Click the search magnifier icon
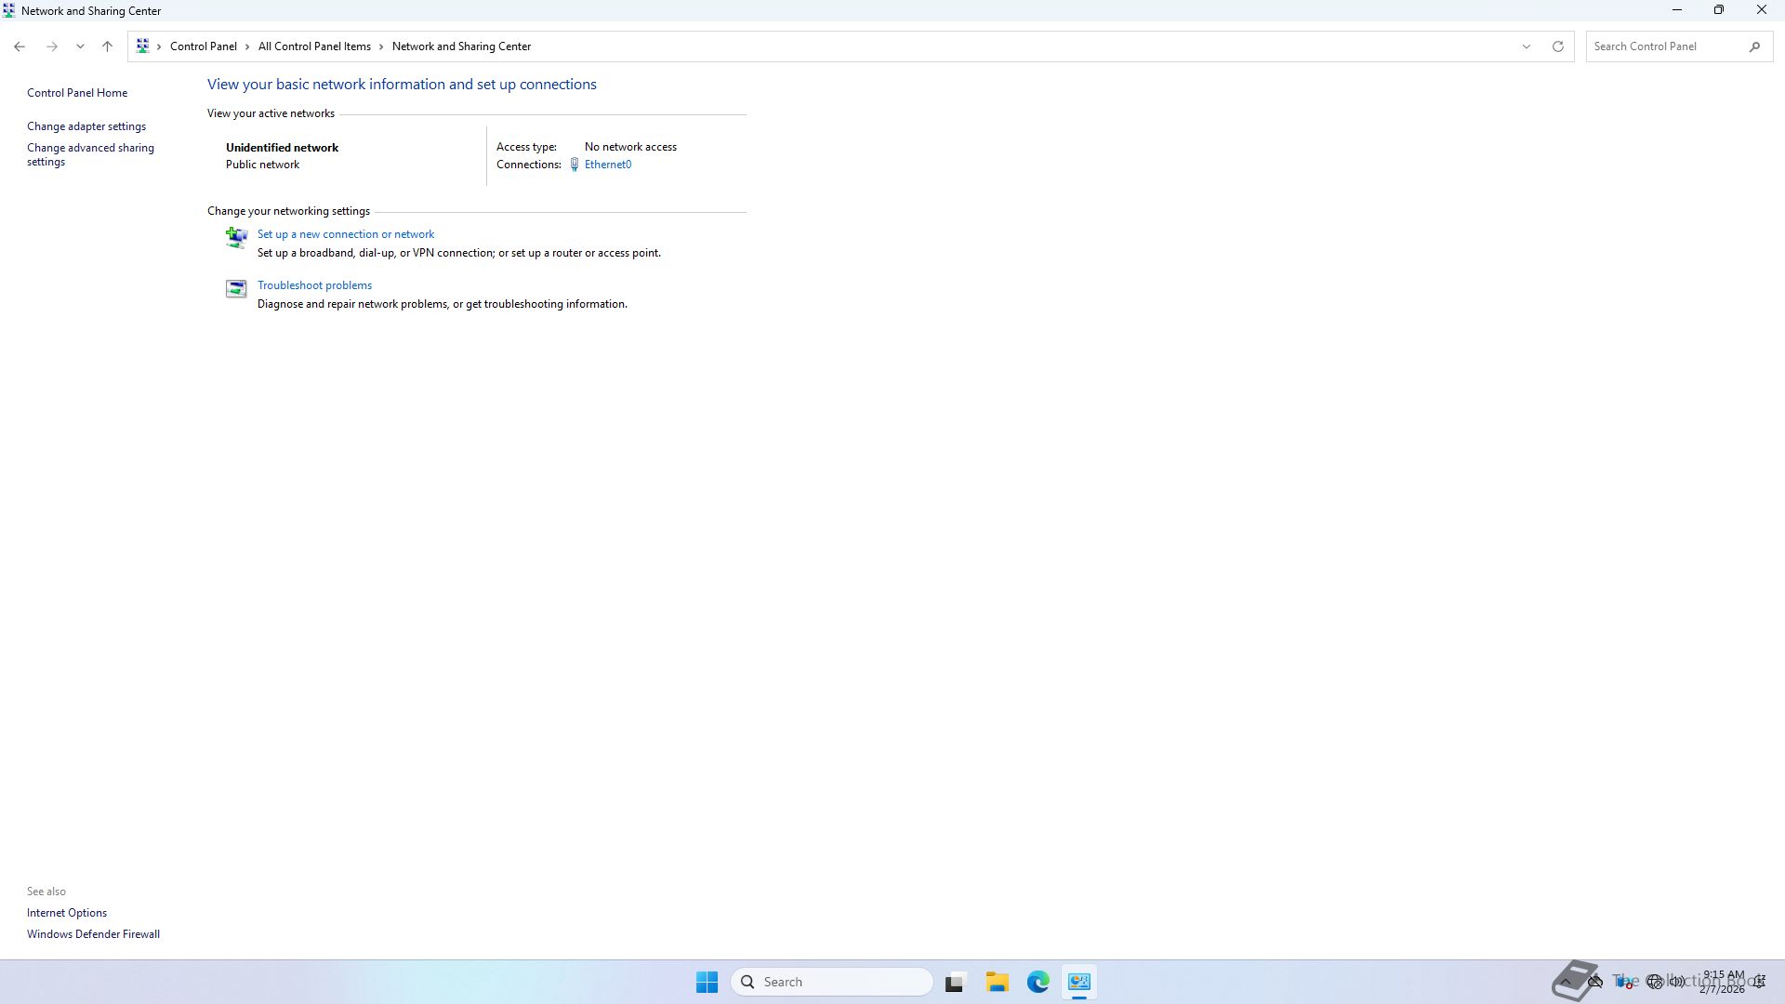 [x=1754, y=46]
